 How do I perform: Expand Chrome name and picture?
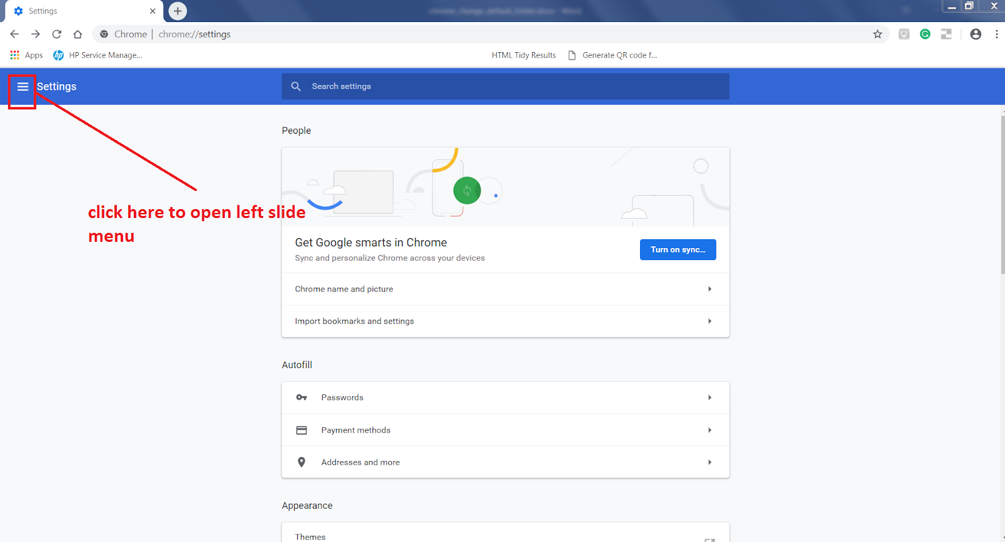point(506,289)
